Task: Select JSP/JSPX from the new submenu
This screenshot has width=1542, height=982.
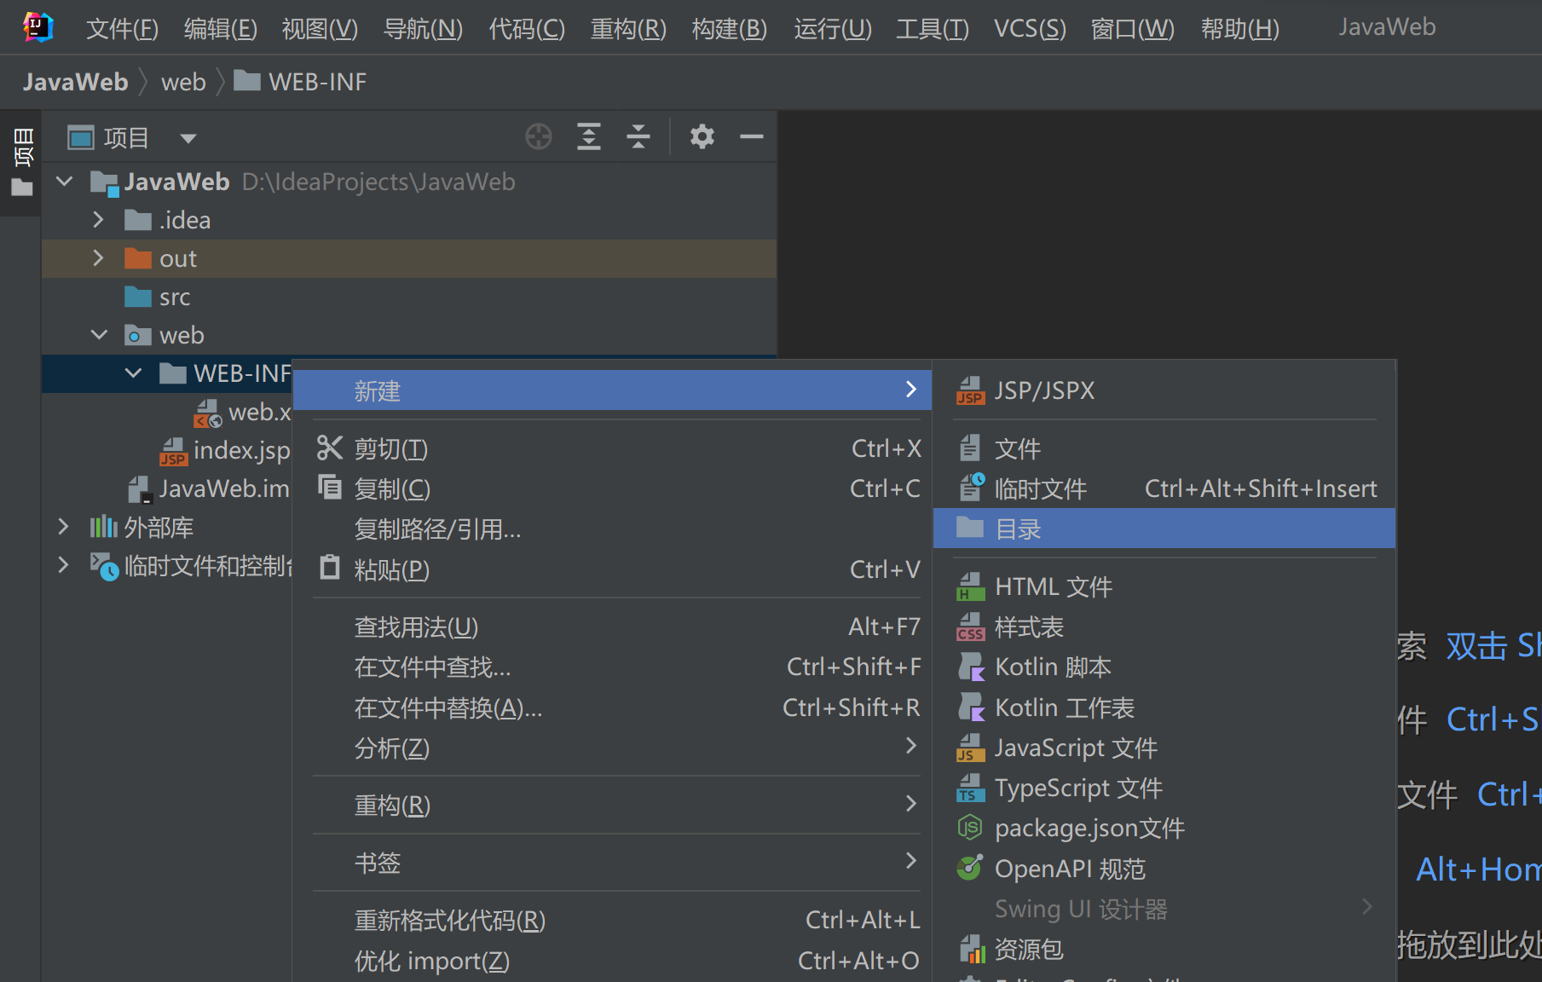Action: click(x=1044, y=390)
